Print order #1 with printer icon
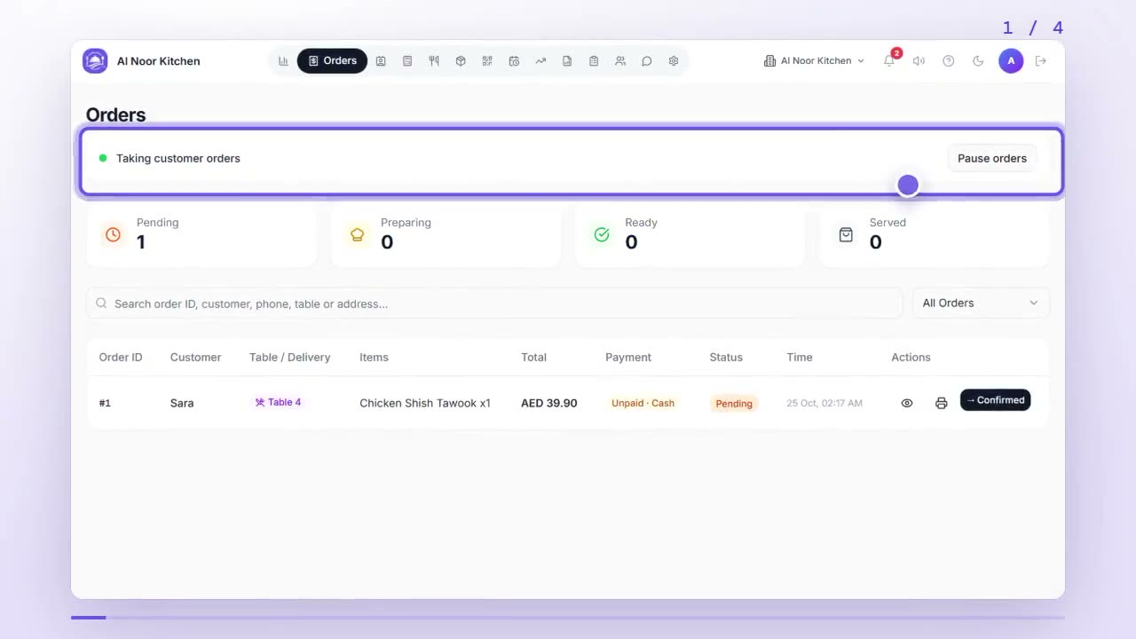 tap(942, 403)
